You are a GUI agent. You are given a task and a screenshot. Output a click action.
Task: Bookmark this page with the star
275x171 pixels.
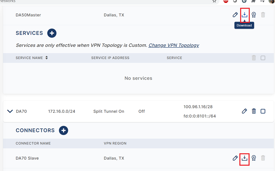tap(214, 1)
